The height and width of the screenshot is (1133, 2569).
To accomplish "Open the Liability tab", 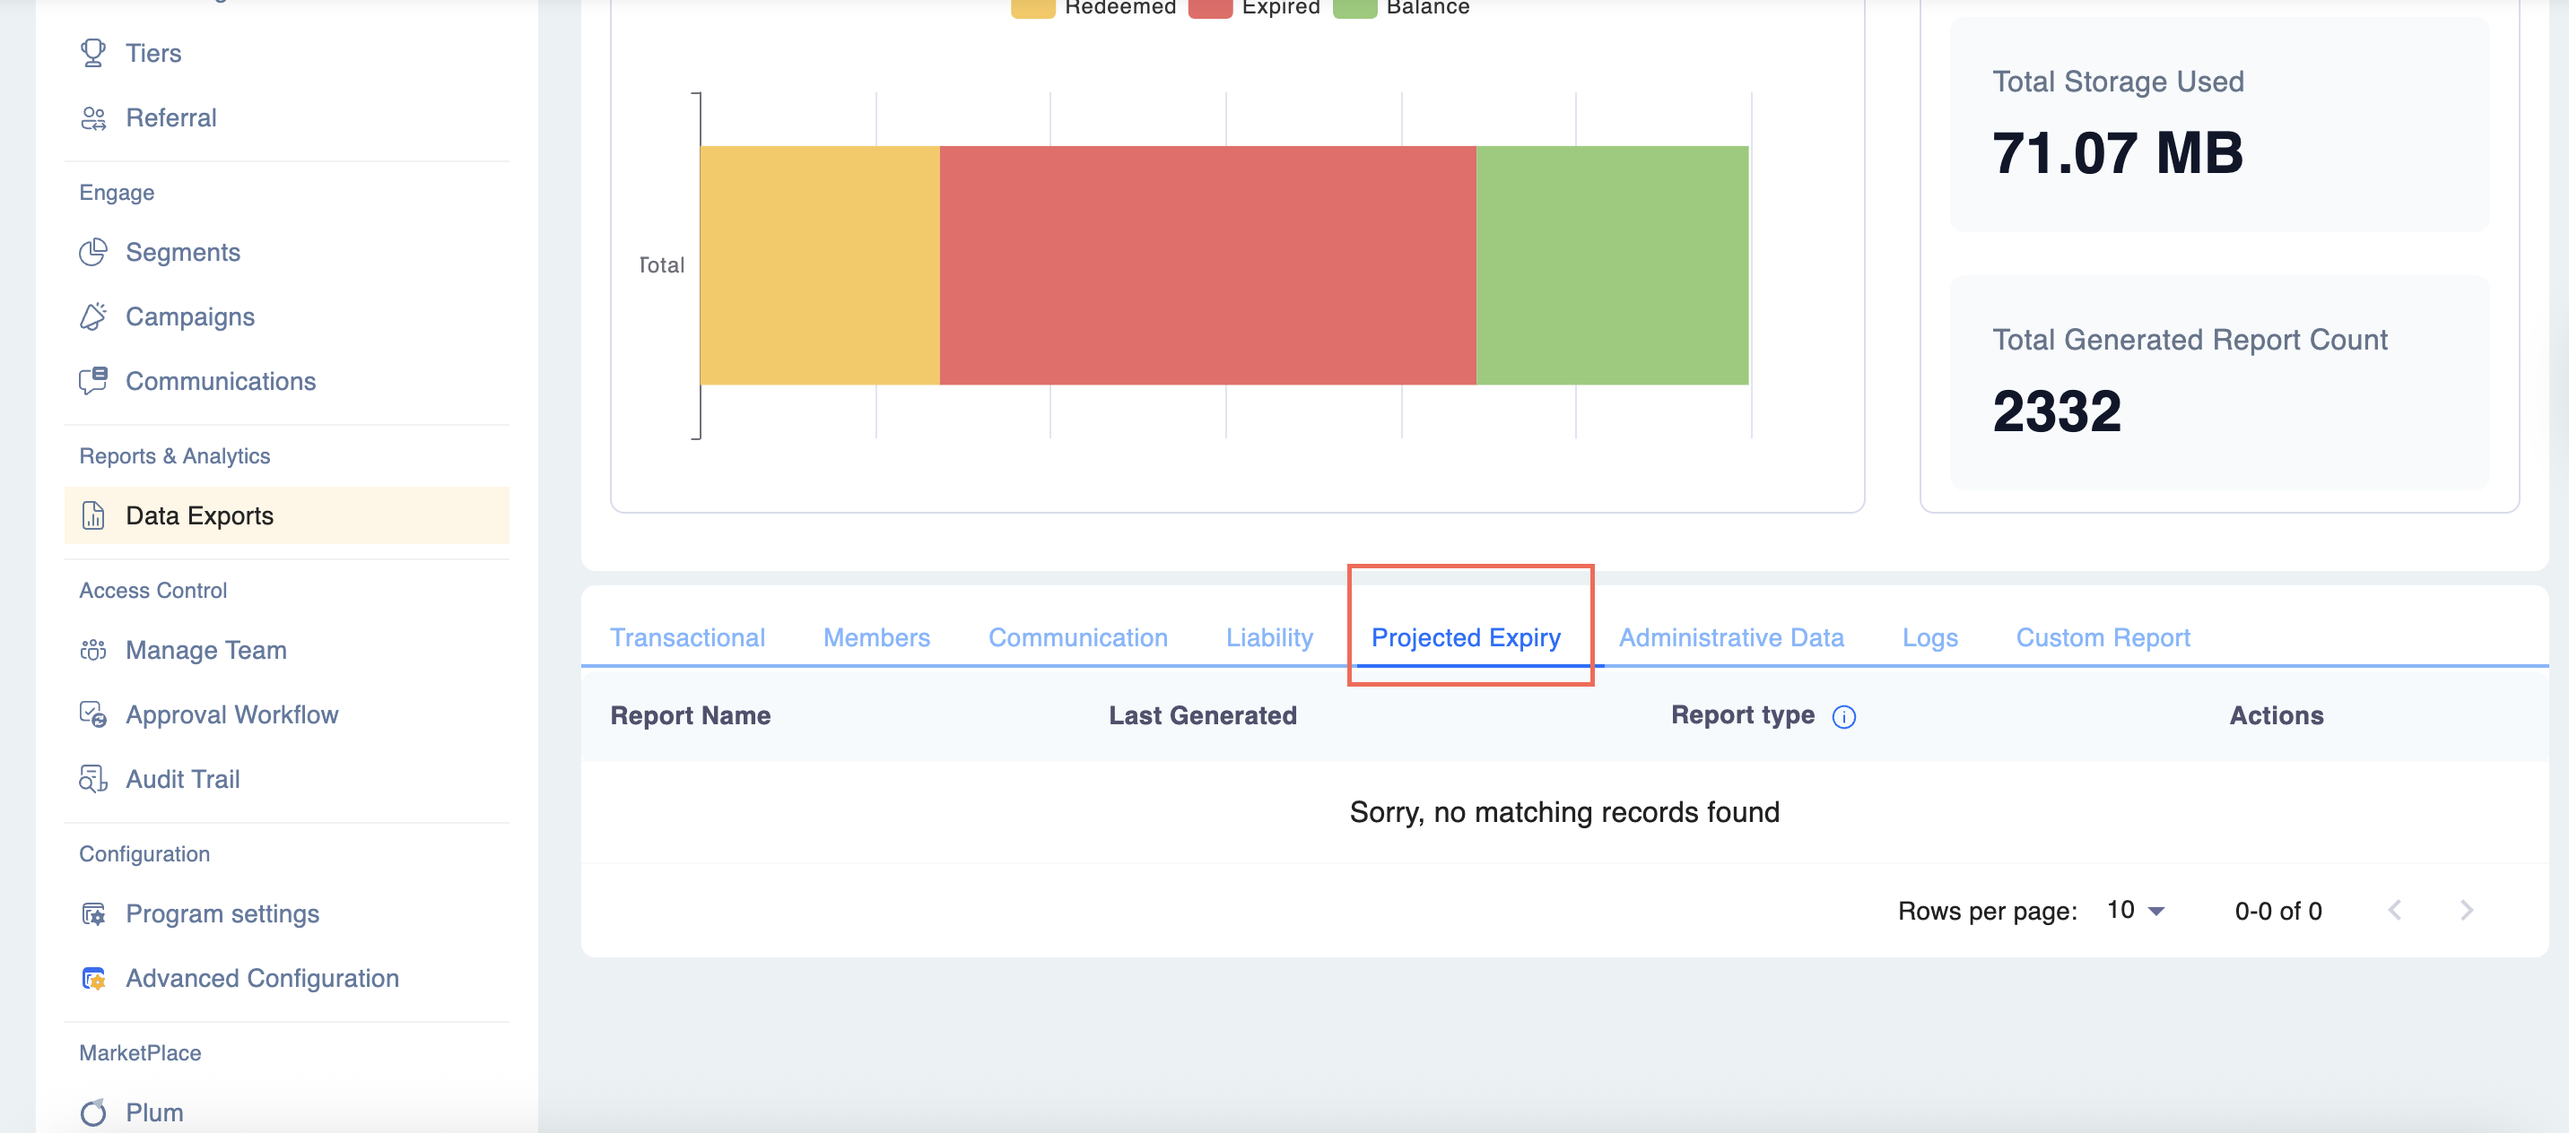I will [1268, 637].
